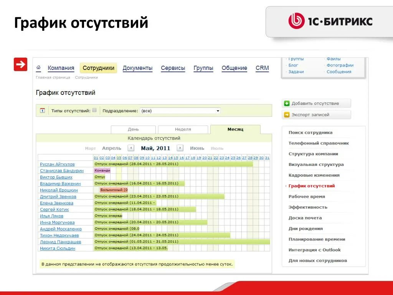Screen dimensions: 393x295
Task: Click Добавить отсутствие button
Action: click(x=317, y=103)
